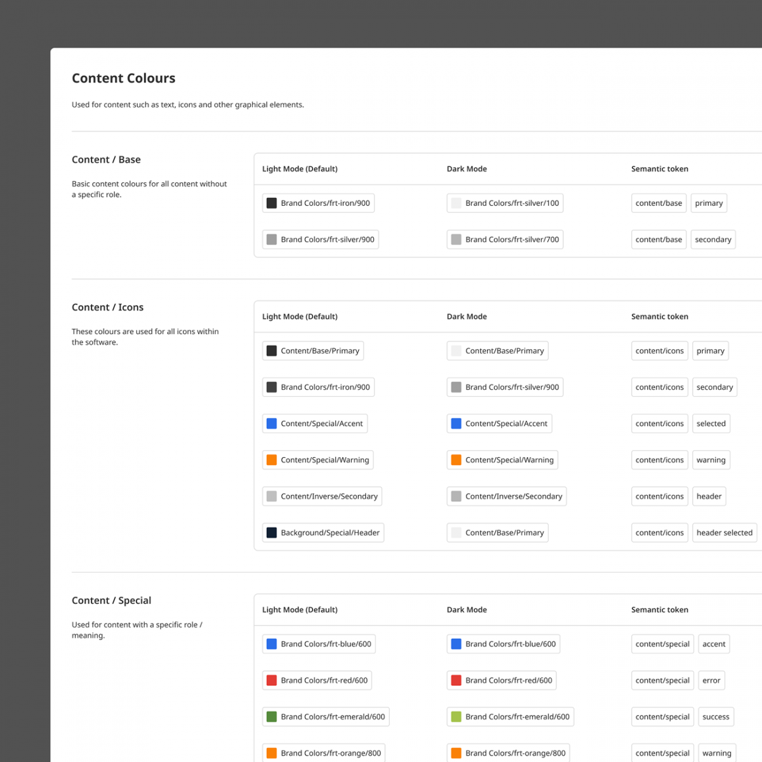
Task: Click the light mode frt-emerald/600 green swatch
Action: tap(271, 717)
